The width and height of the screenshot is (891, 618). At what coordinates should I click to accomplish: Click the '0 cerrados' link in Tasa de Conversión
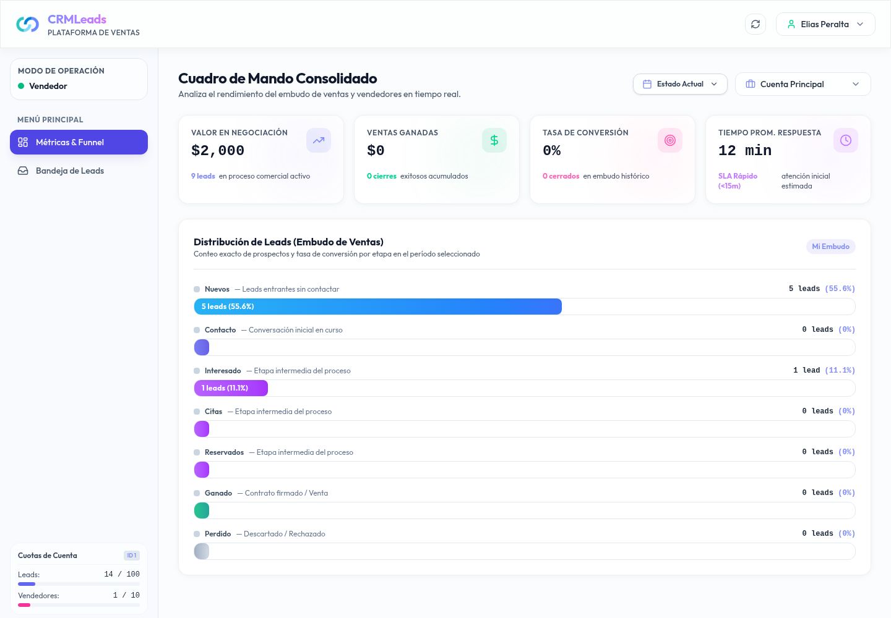(561, 176)
